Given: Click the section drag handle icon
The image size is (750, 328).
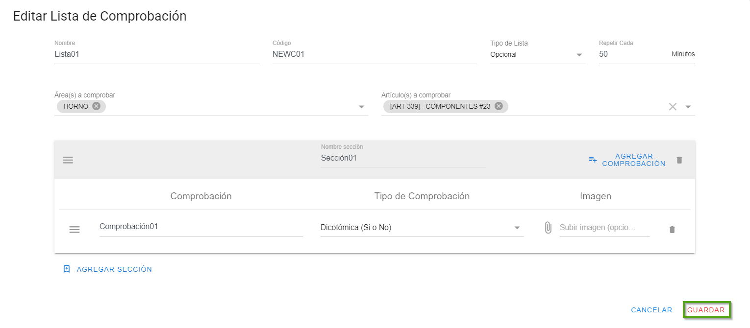Looking at the screenshot, I should 68,160.
